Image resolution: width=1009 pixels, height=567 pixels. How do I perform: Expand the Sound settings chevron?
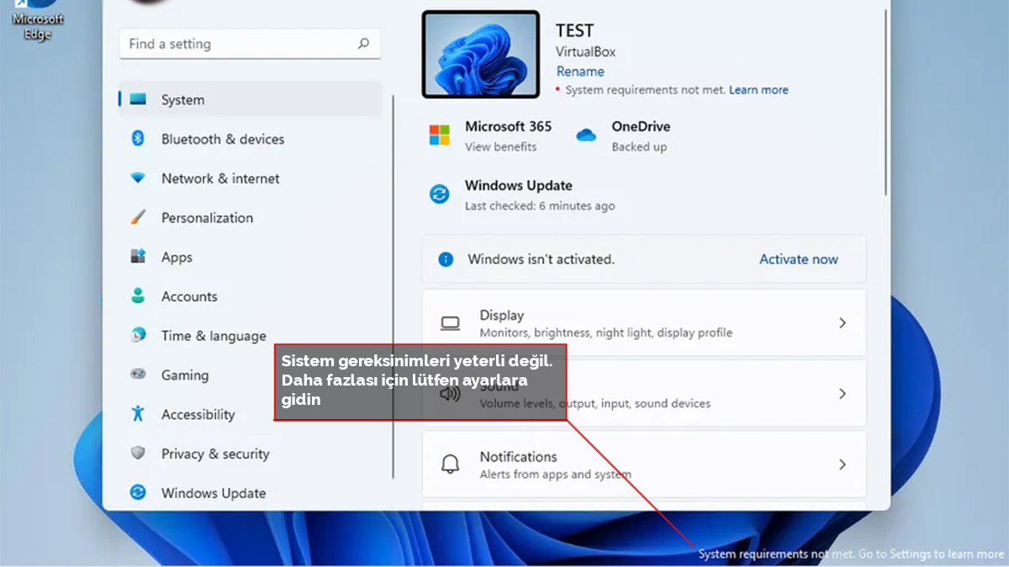click(x=842, y=393)
